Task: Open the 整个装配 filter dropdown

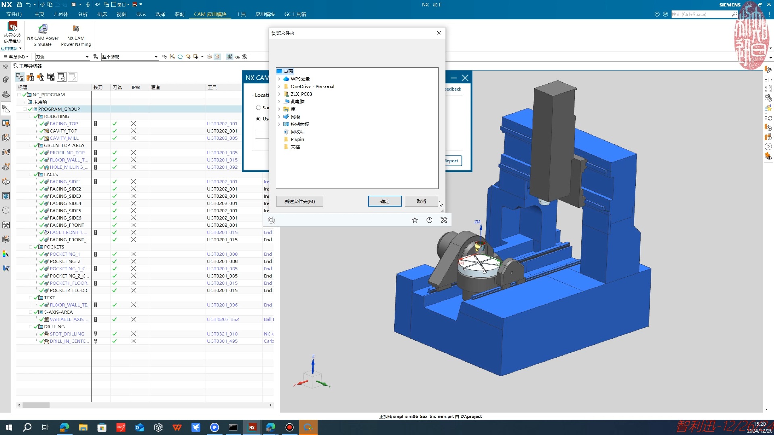Action: (x=156, y=57)
